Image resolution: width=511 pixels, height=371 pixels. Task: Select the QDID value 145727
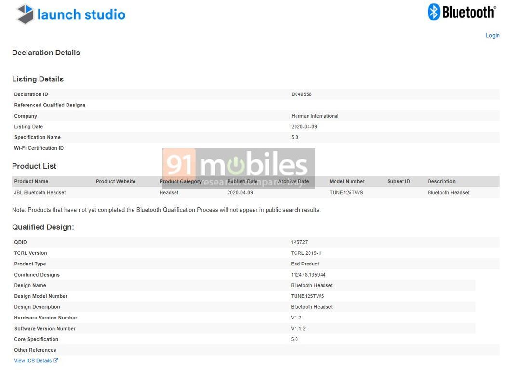(299, 243)
